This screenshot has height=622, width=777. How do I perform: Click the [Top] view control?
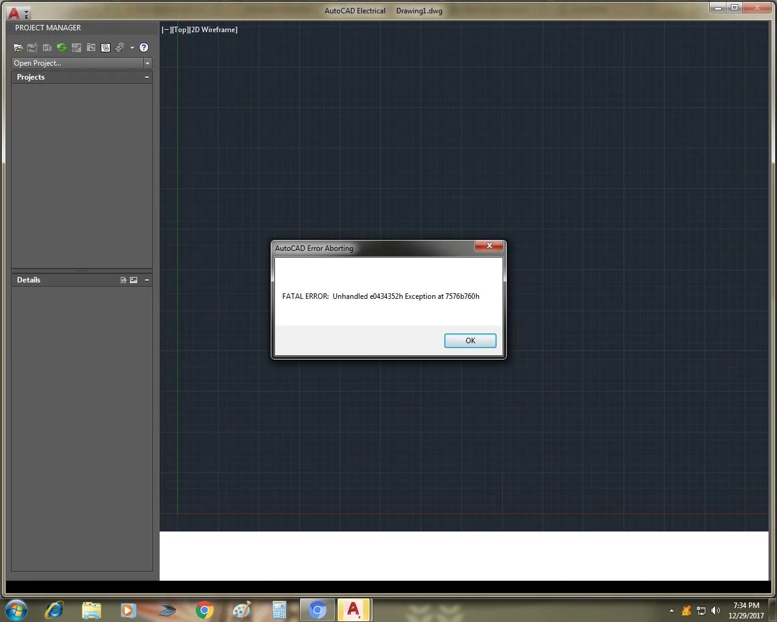click(180, 30)
